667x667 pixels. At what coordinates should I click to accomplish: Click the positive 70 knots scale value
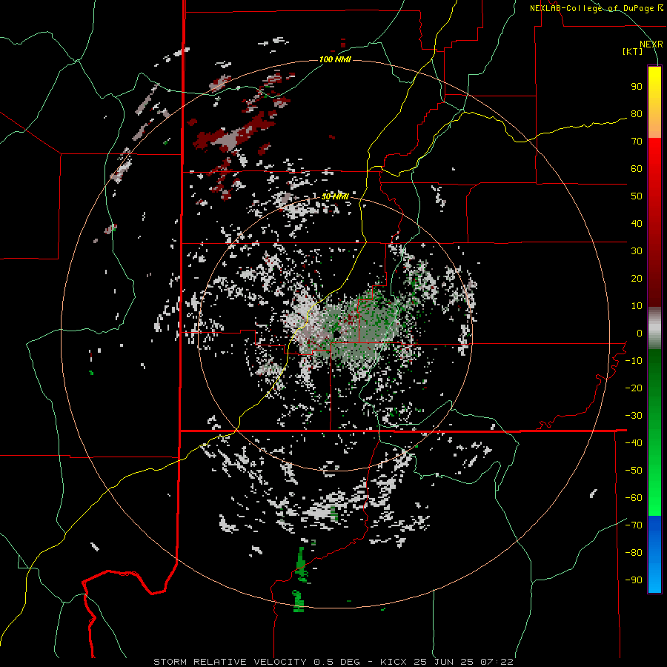pyautogui.click(x=637, y=142)
